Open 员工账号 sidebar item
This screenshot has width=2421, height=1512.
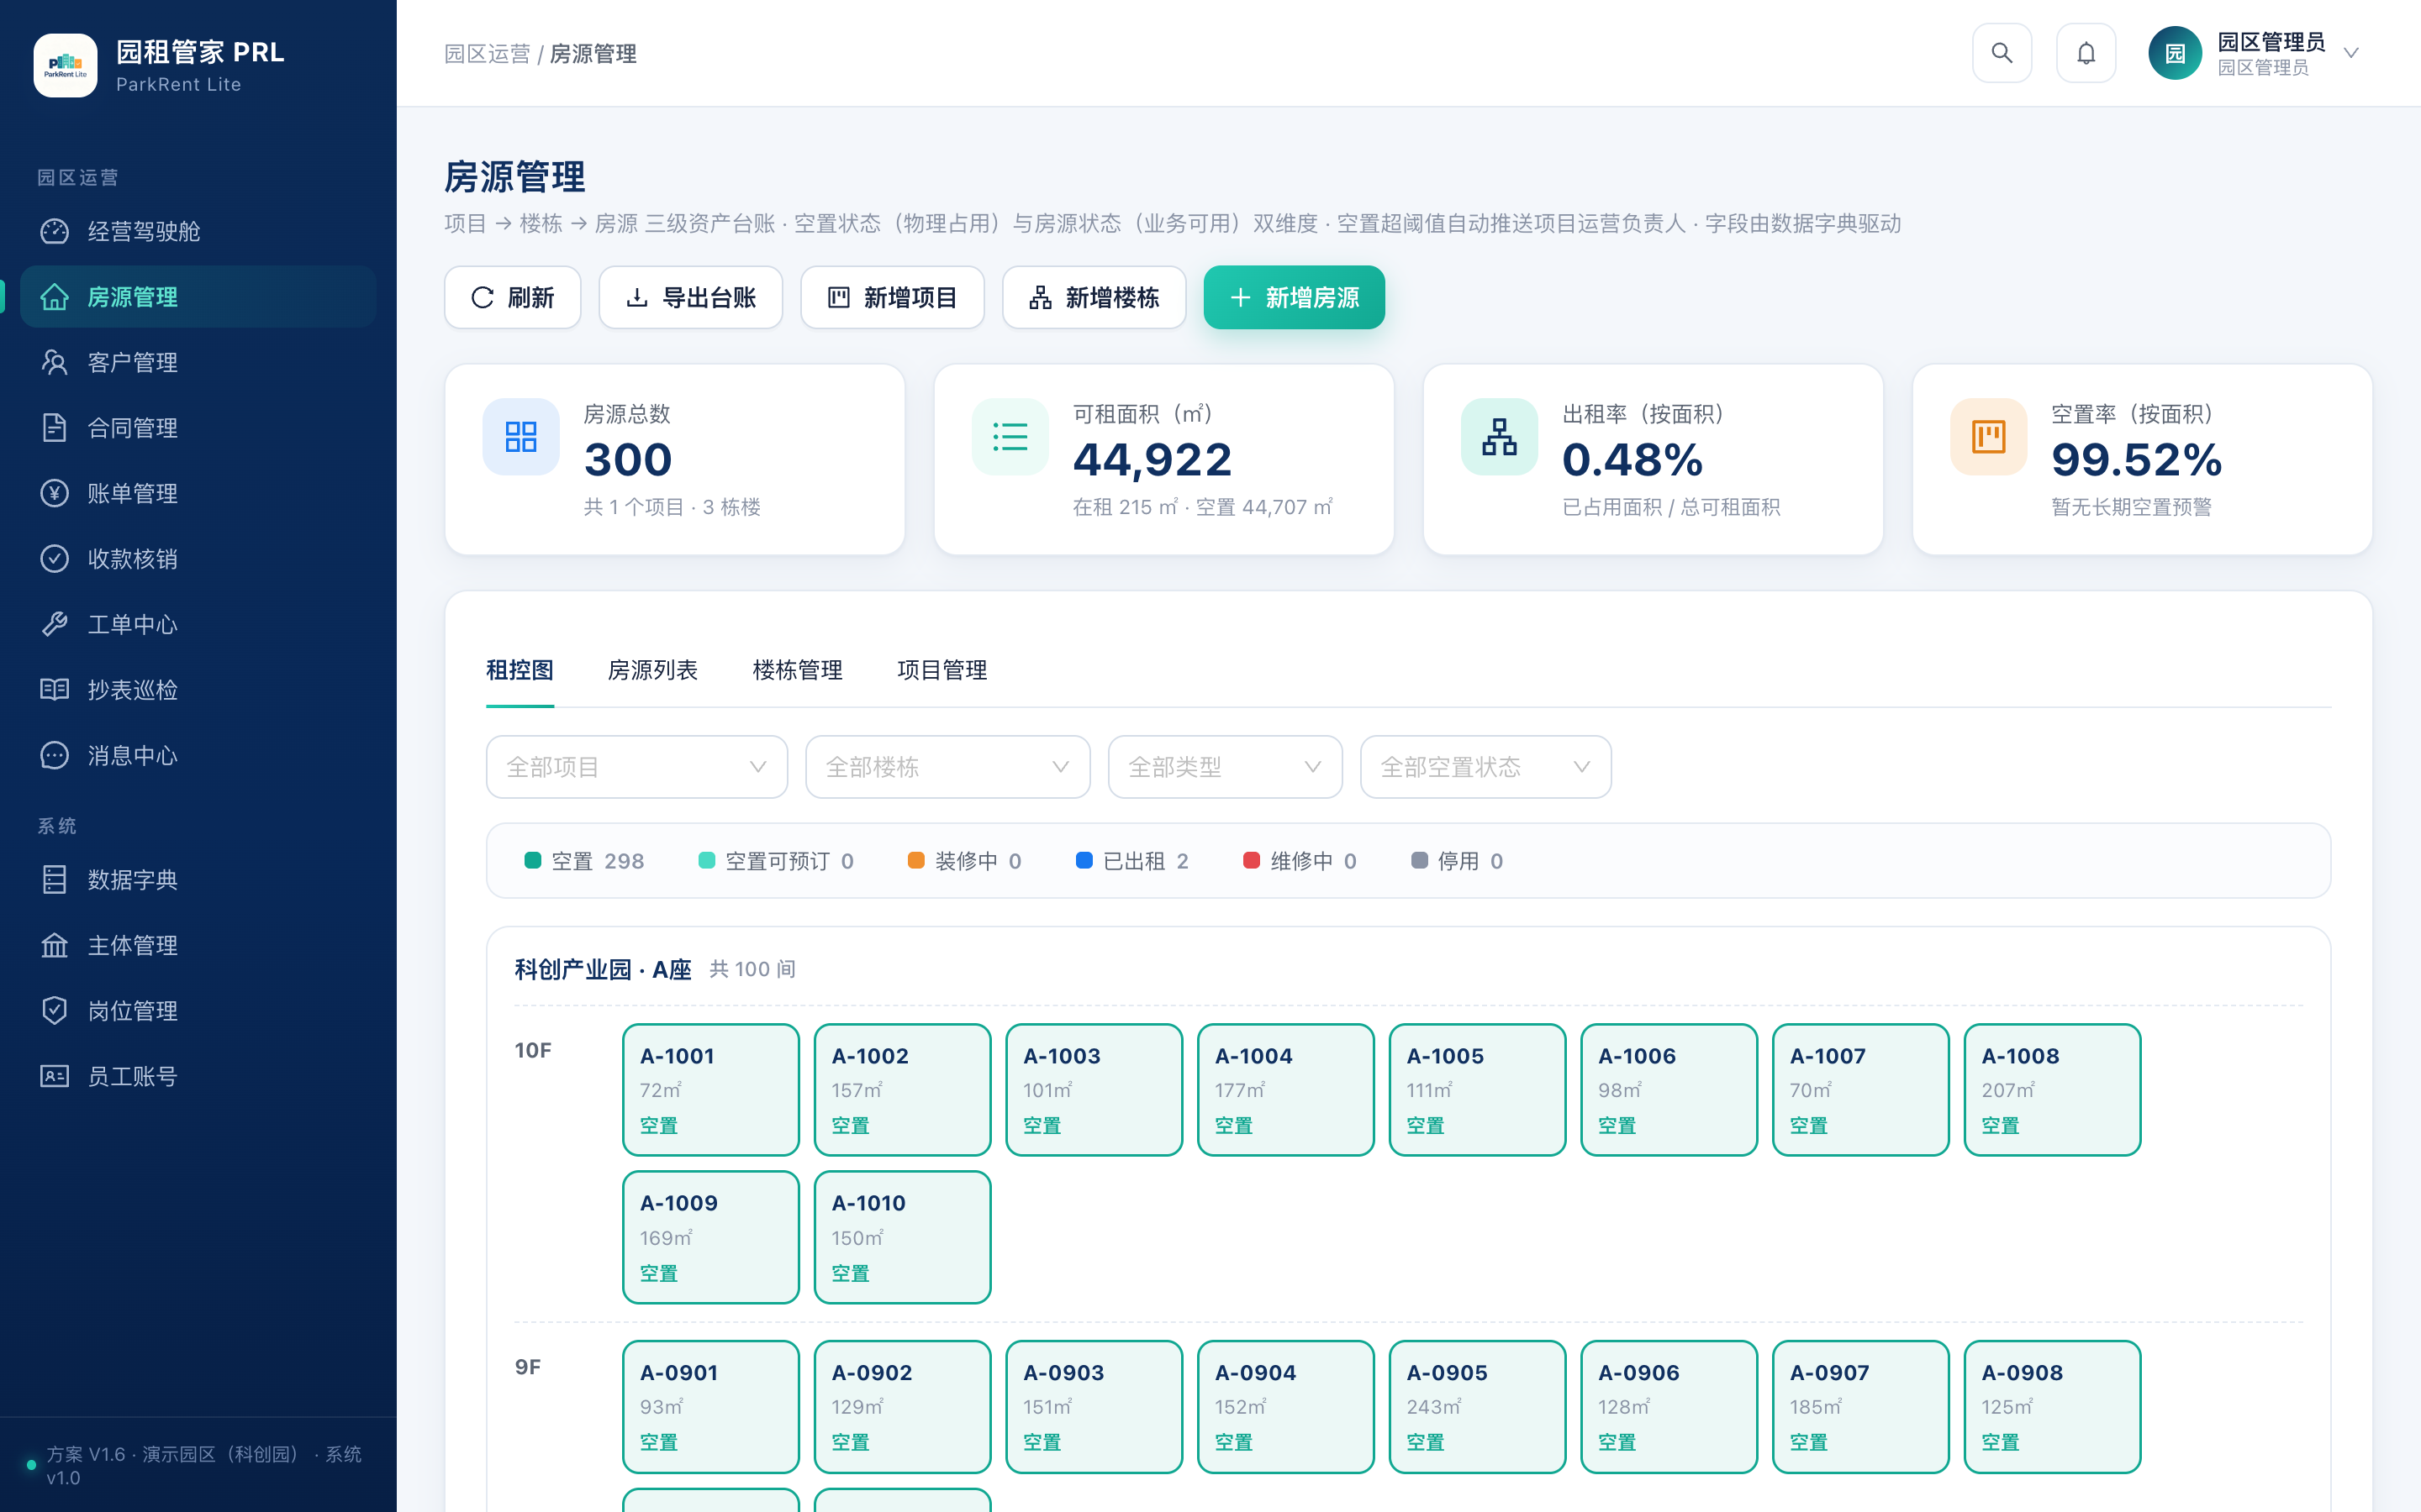tap(198, 1076)
